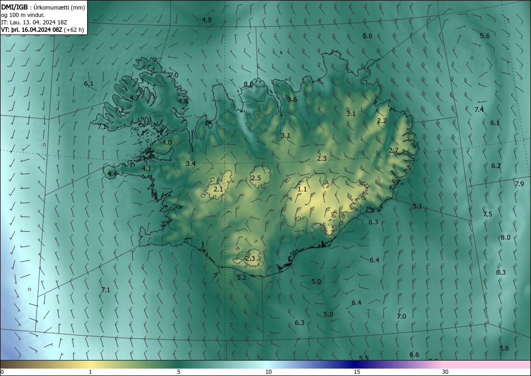Select the 5 tick label on the color scale
Image resolution: width=531 pixels, height=376 pixels.
(x=178, y=372)
